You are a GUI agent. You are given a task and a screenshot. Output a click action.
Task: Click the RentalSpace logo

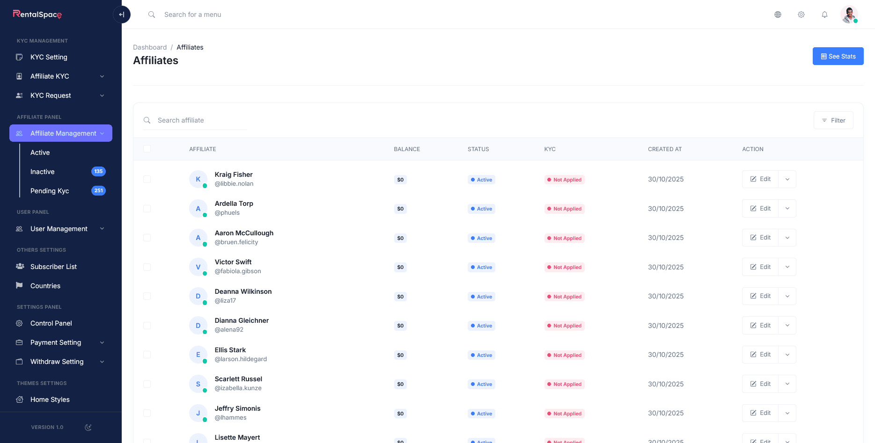[37, 15]
